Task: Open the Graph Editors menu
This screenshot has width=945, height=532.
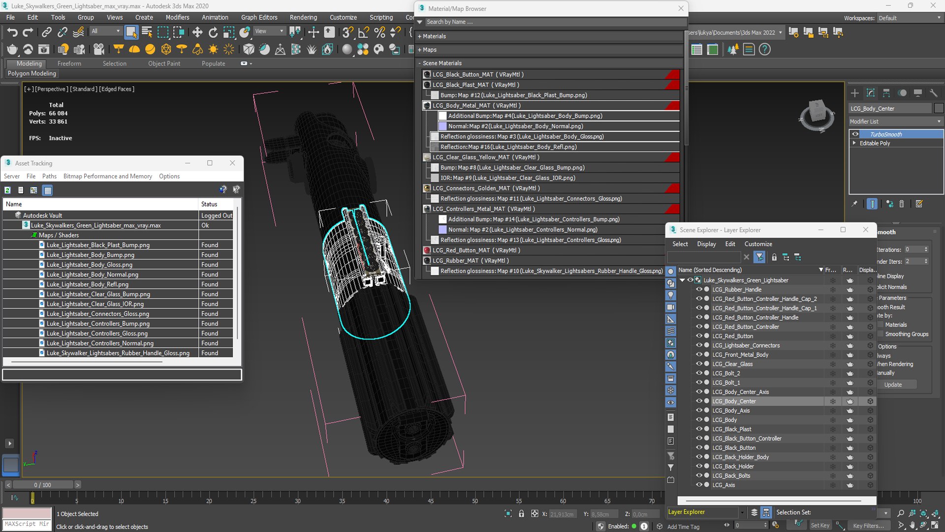Action: pos(259,17)
